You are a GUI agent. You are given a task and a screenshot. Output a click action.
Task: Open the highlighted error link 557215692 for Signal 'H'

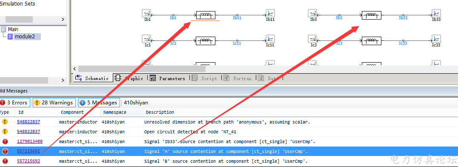click(x=29, y=151)
